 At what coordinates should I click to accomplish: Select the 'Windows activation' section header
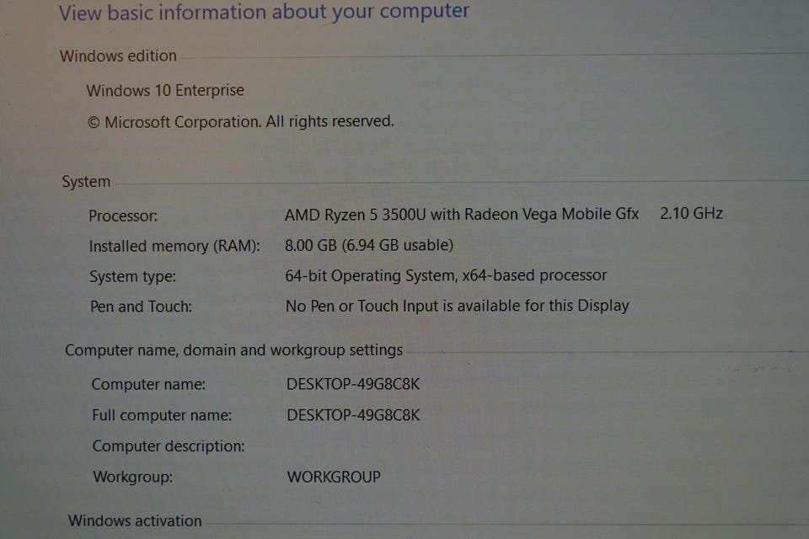[135, 520]
